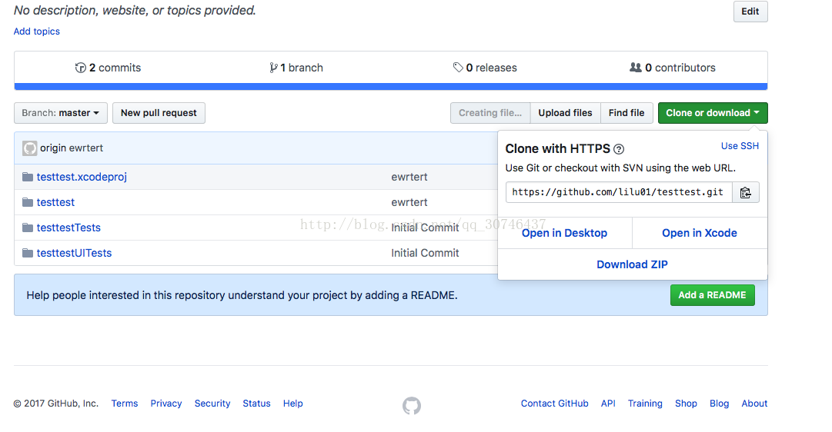Screen dimensions: 832x432
Task: Open the testtestTests folder
Action: pos(68,228)
